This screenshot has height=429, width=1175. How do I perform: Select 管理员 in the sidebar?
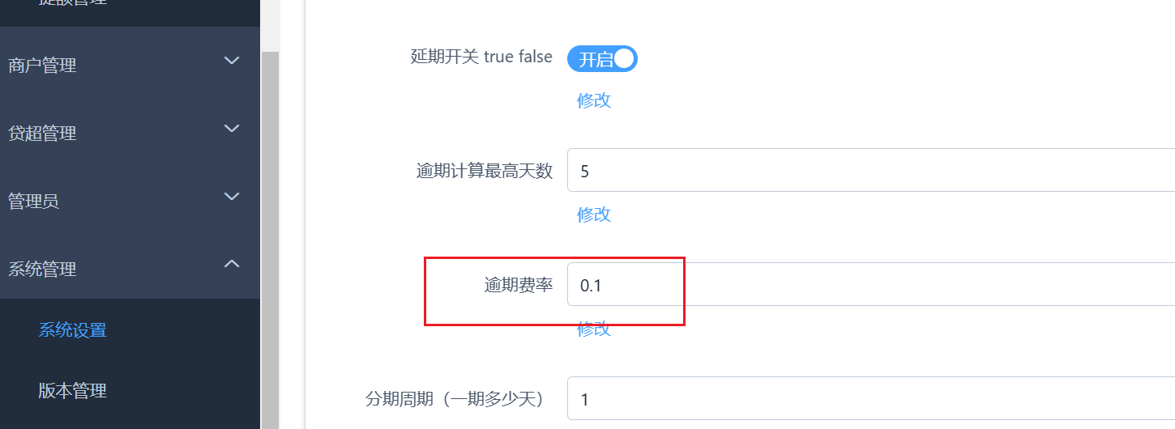coord(34,202)
